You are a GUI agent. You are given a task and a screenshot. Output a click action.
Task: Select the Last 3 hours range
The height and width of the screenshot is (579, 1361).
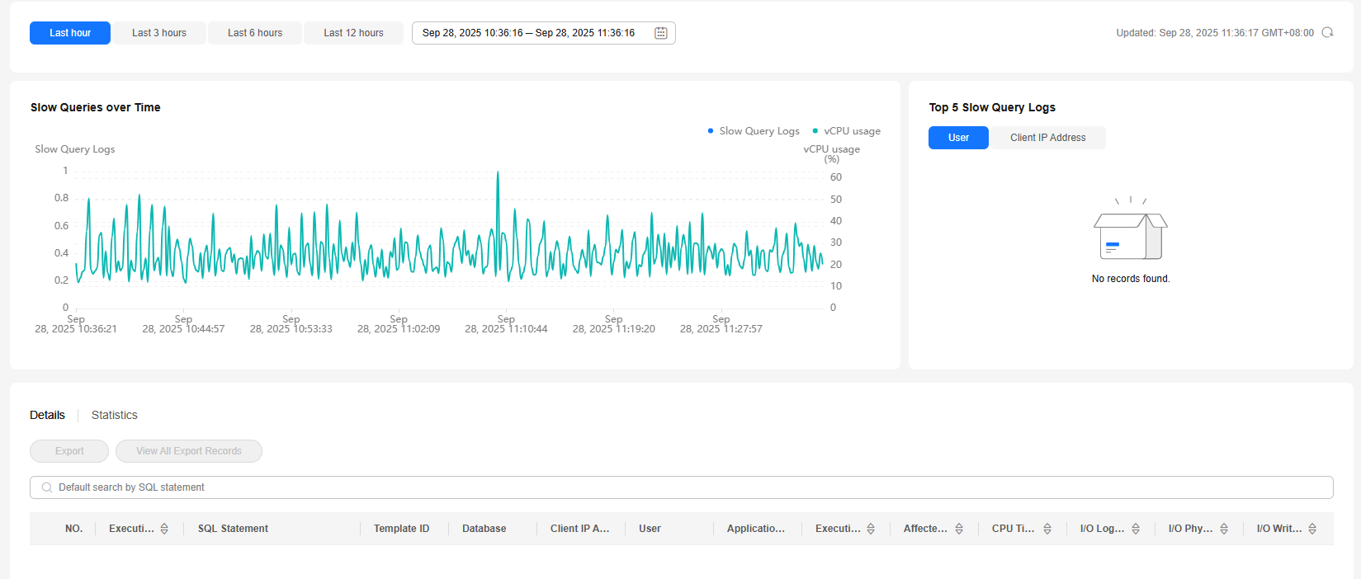click(159, 33)
